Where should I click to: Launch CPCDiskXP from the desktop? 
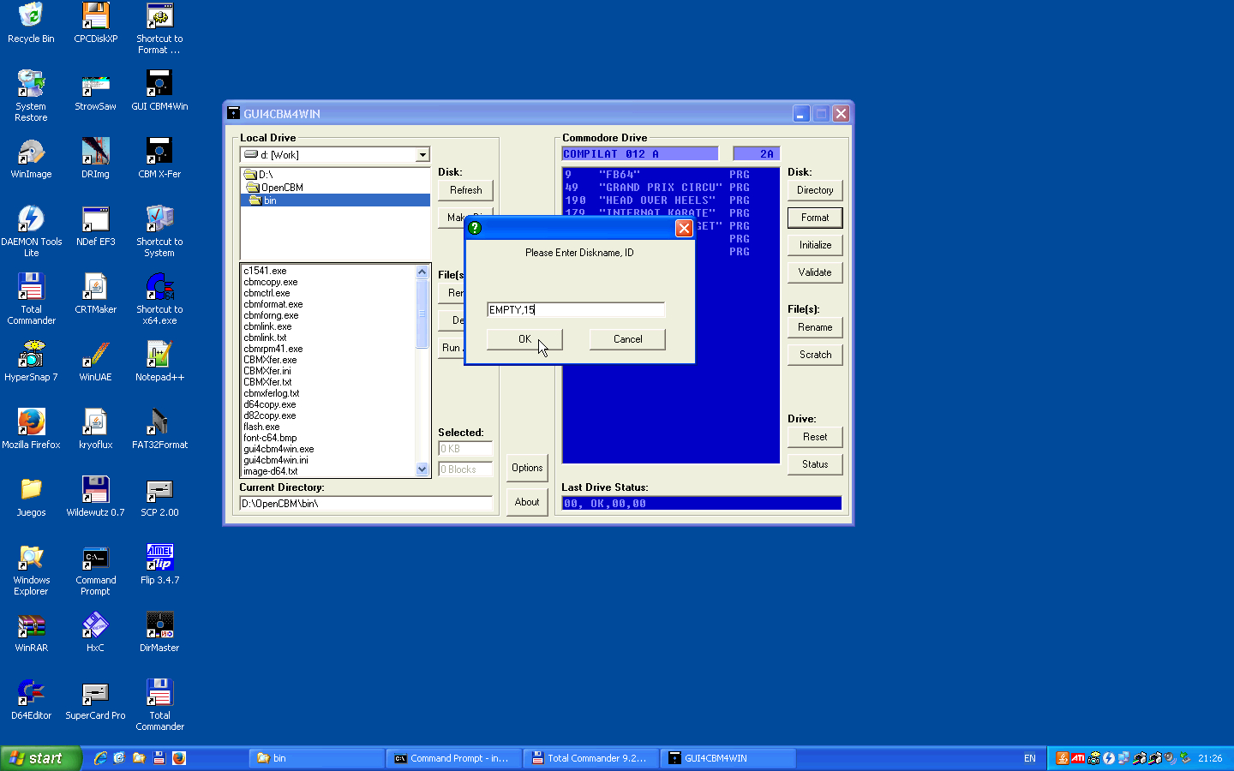click(95, 23)
